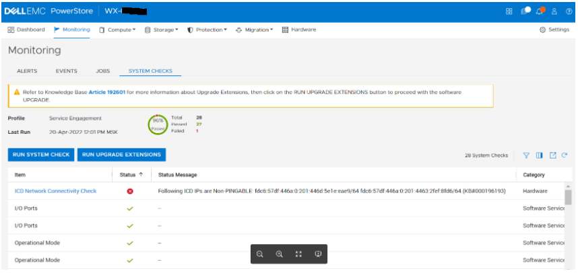
Task: Select the Monitoring menu item
Action: pyautogui.click(x=72, y=30)
